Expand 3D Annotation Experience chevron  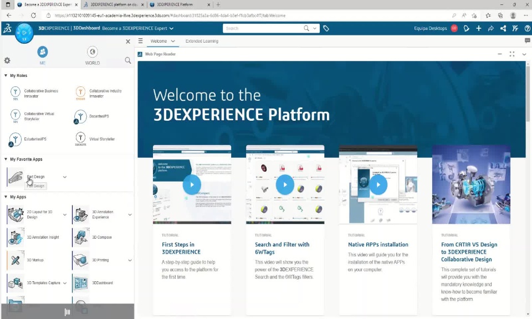pyautogui.click(x=130, y=214)
